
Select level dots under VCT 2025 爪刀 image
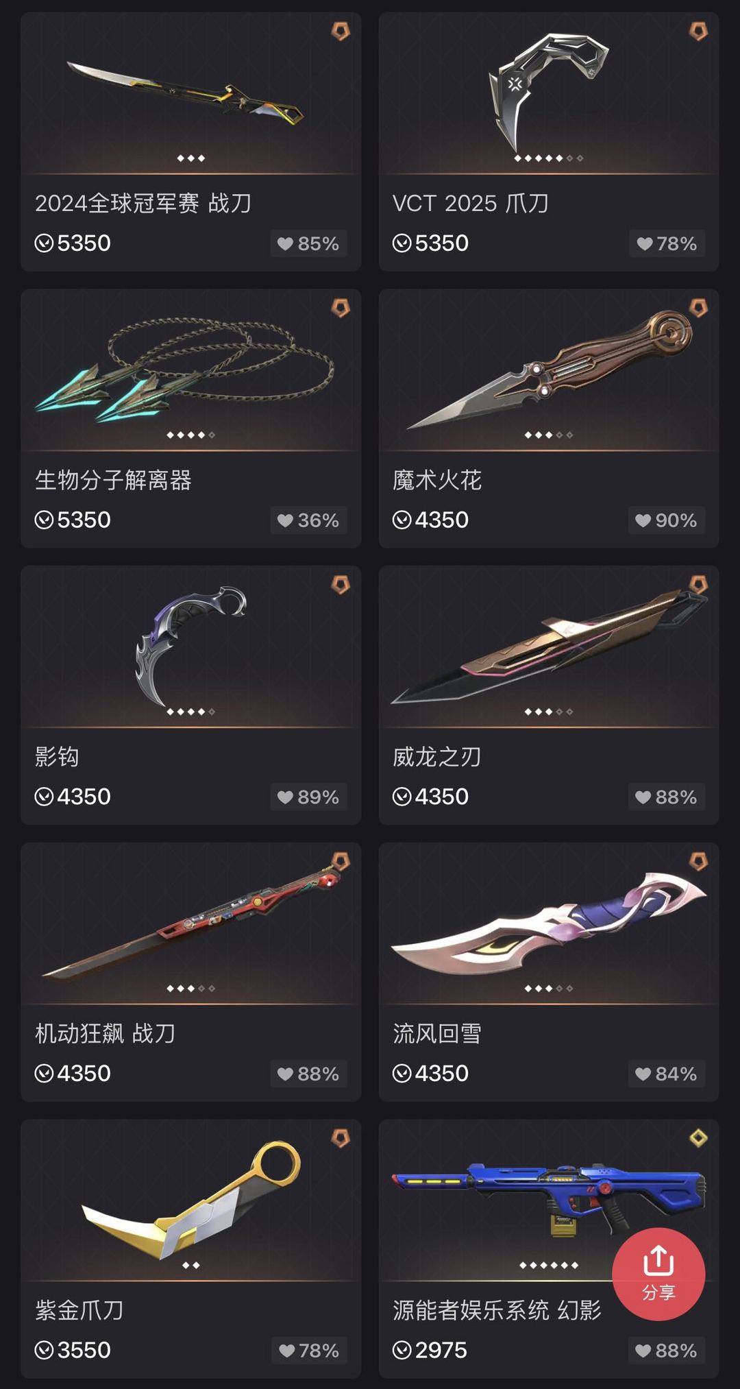(x=548, y=158)
